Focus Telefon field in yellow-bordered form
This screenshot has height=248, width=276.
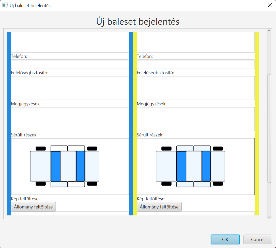[196, 64]
